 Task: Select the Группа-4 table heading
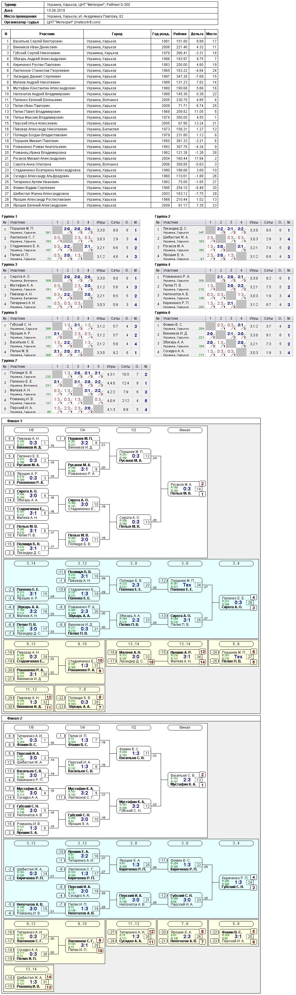pyautogui.click(x=162, y=264)
